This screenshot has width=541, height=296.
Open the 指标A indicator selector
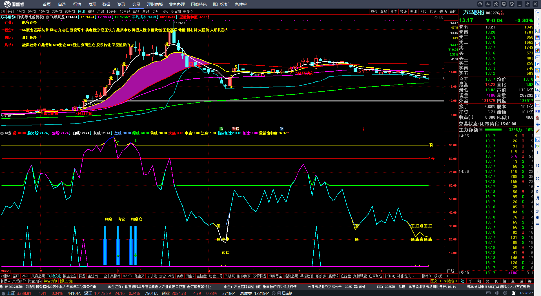pyautogui.click(x=6, y=276)
